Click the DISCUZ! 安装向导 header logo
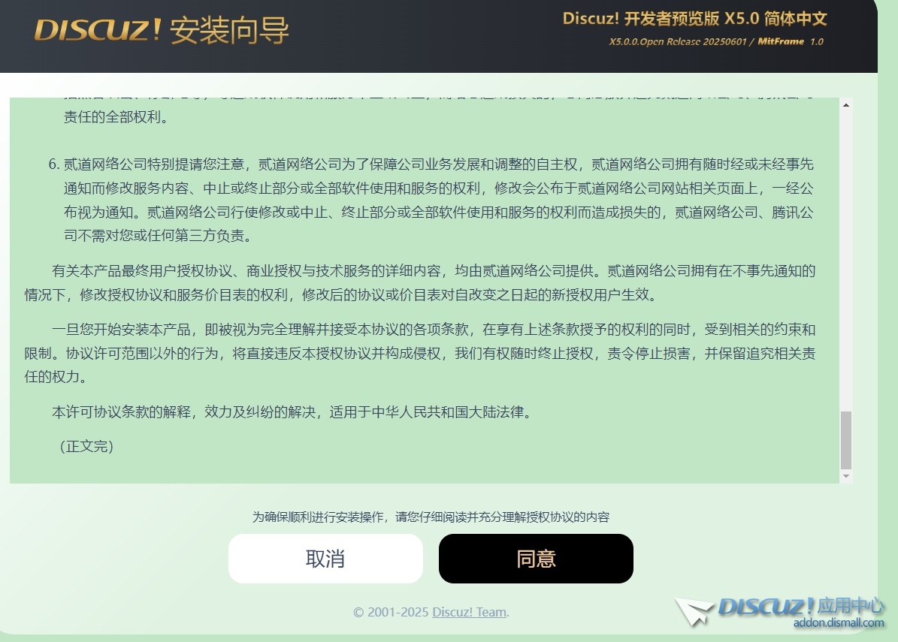 coord(162,30)
